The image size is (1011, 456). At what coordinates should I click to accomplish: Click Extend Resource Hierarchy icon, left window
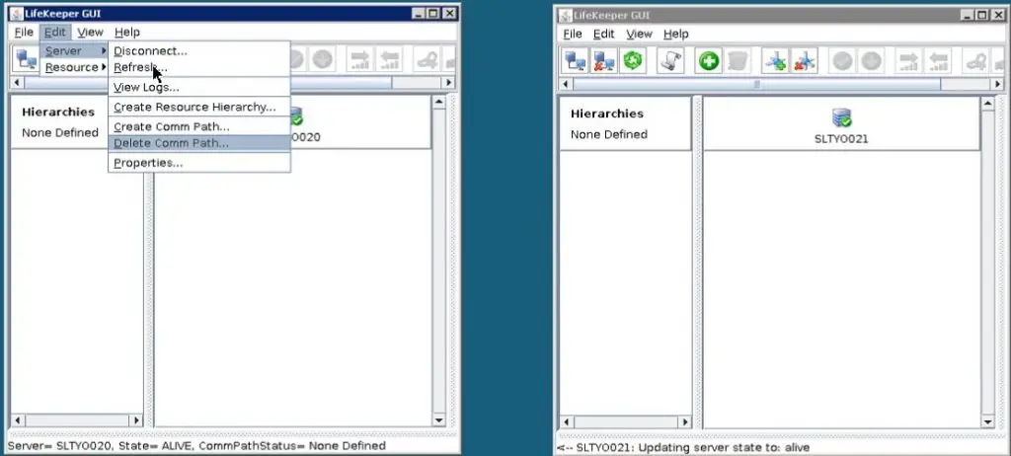pos(359,59)
